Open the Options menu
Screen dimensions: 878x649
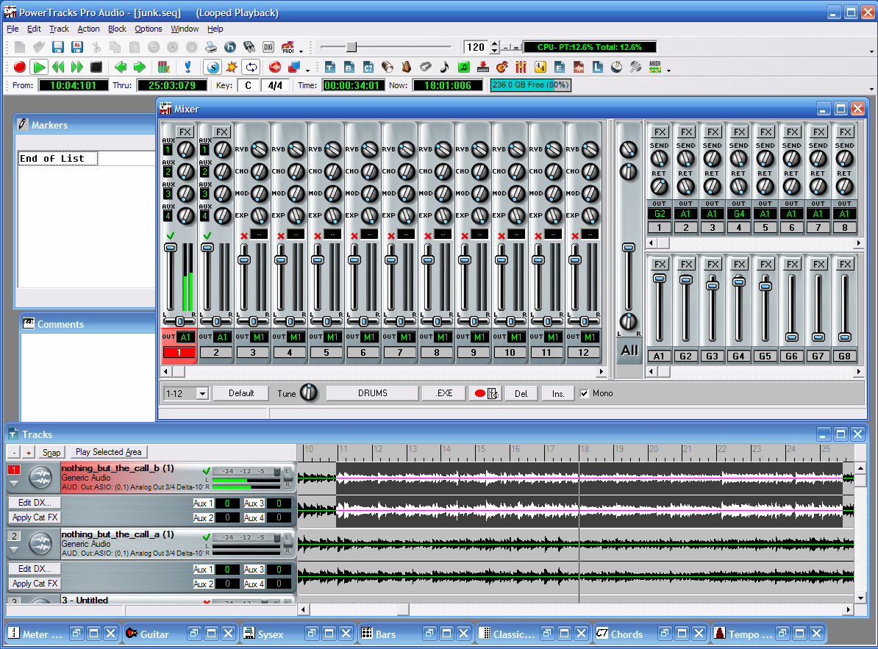point(149,29)
